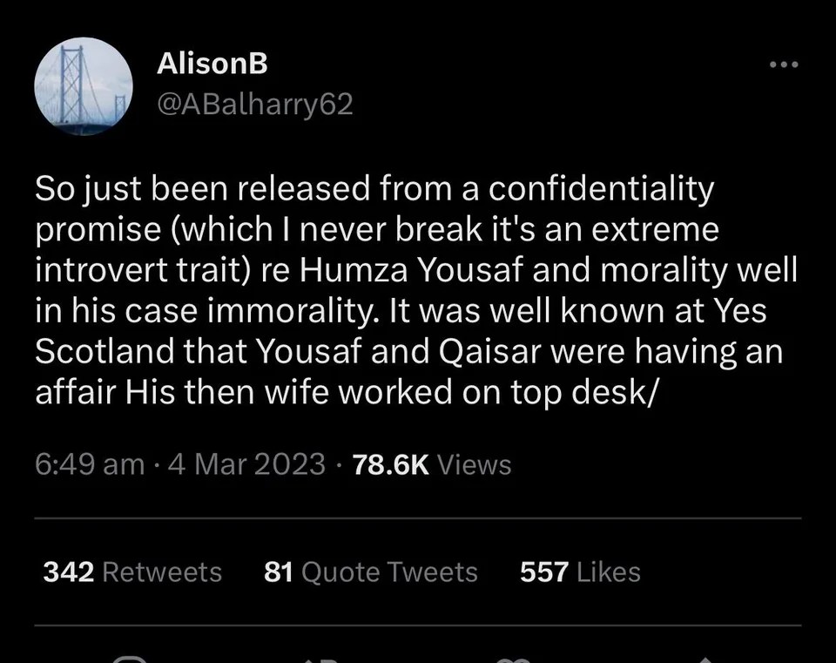This screenshot has width=836, height=663.
Task: Show the 557 Likes list
Action: point(579,572)
